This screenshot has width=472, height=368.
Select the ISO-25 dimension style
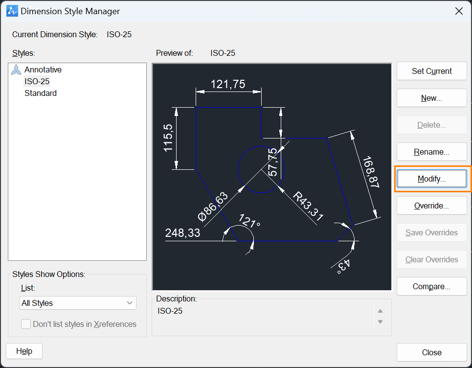pyautogui.click(x=37, y=81)
